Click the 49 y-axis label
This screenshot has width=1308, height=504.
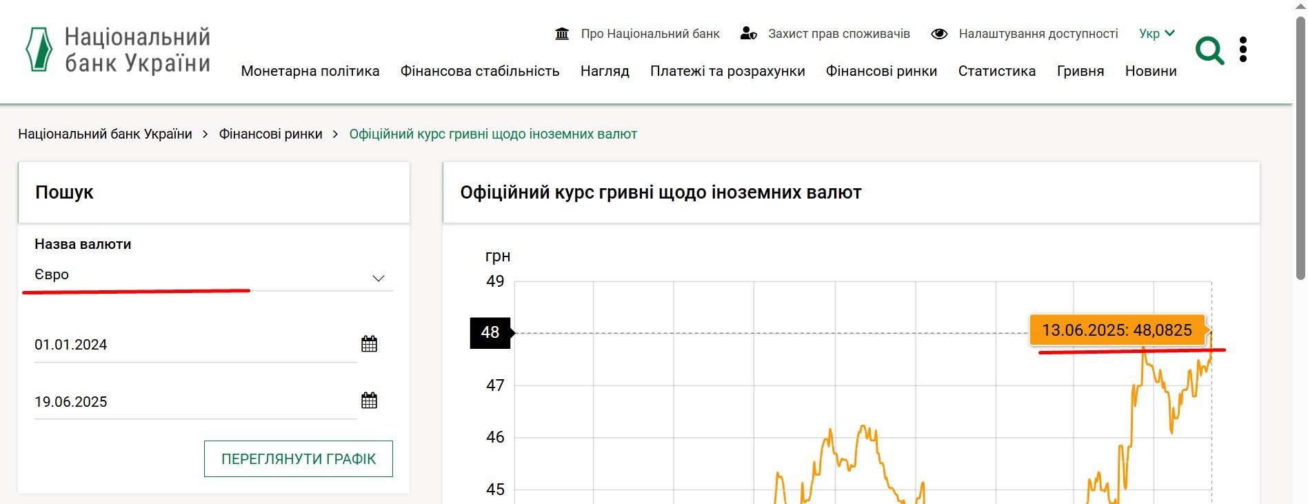(495, 281)
